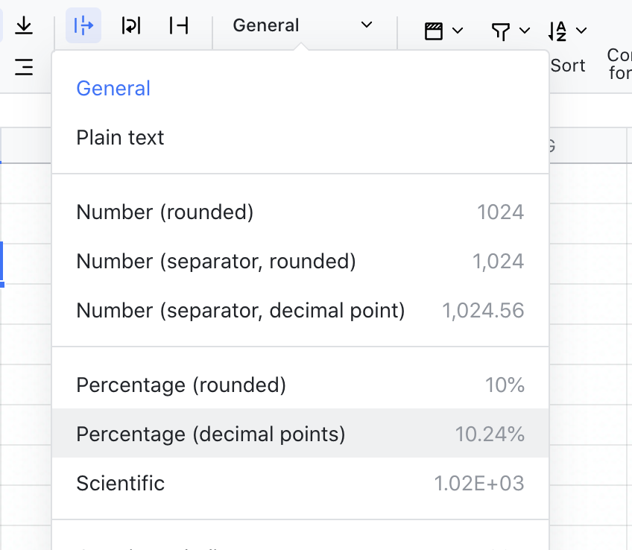The height and width of the screenshot is (550, 632).
Task: Expand the filter dropdown arrow
Action: [x=525, y=31]
